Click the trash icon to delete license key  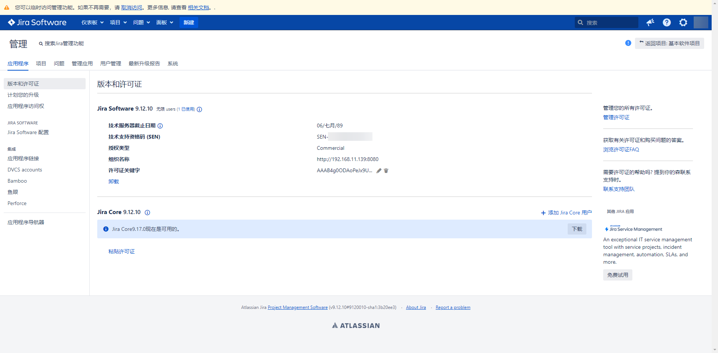coord(386,171)
